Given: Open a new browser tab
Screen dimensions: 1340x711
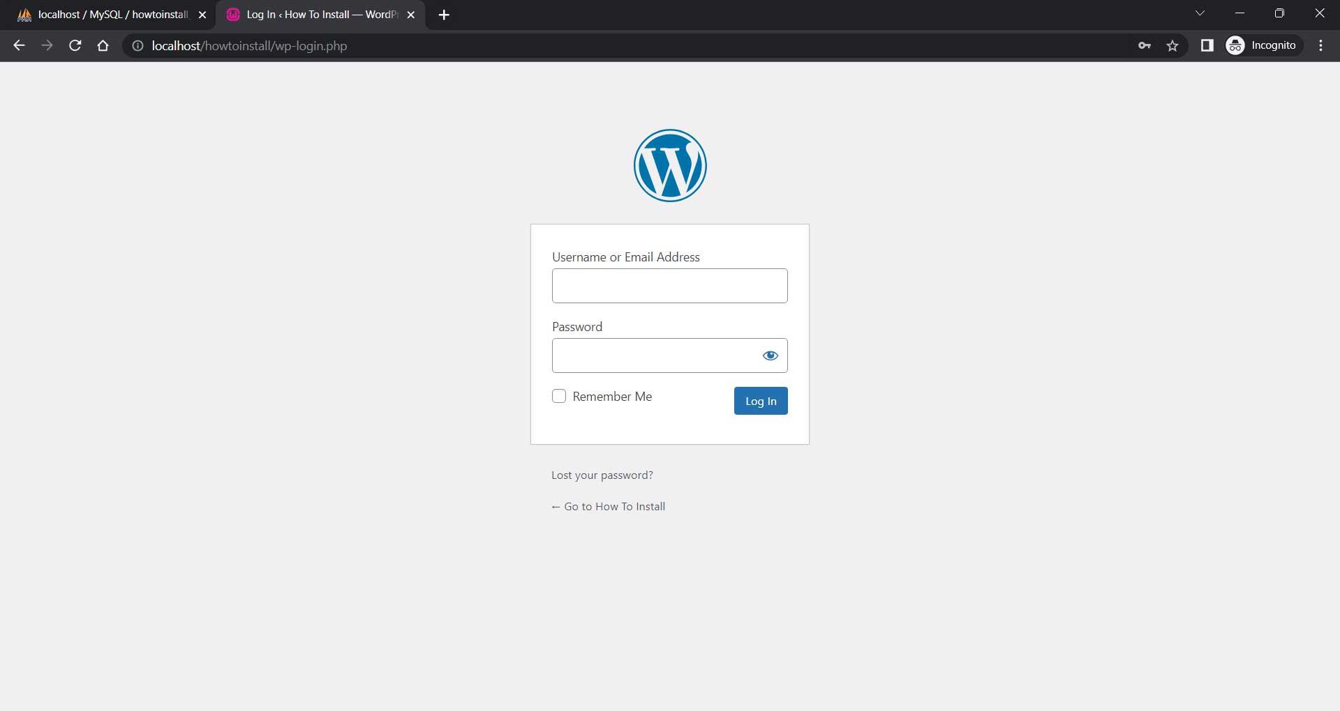Looking at the screenshot, I should [x=445, y=14].
